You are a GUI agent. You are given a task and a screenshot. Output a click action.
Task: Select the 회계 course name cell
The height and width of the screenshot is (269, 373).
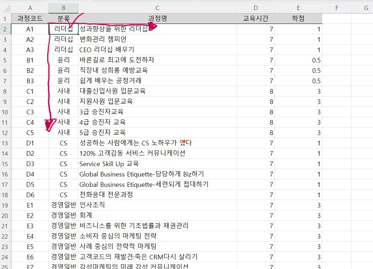157,215
